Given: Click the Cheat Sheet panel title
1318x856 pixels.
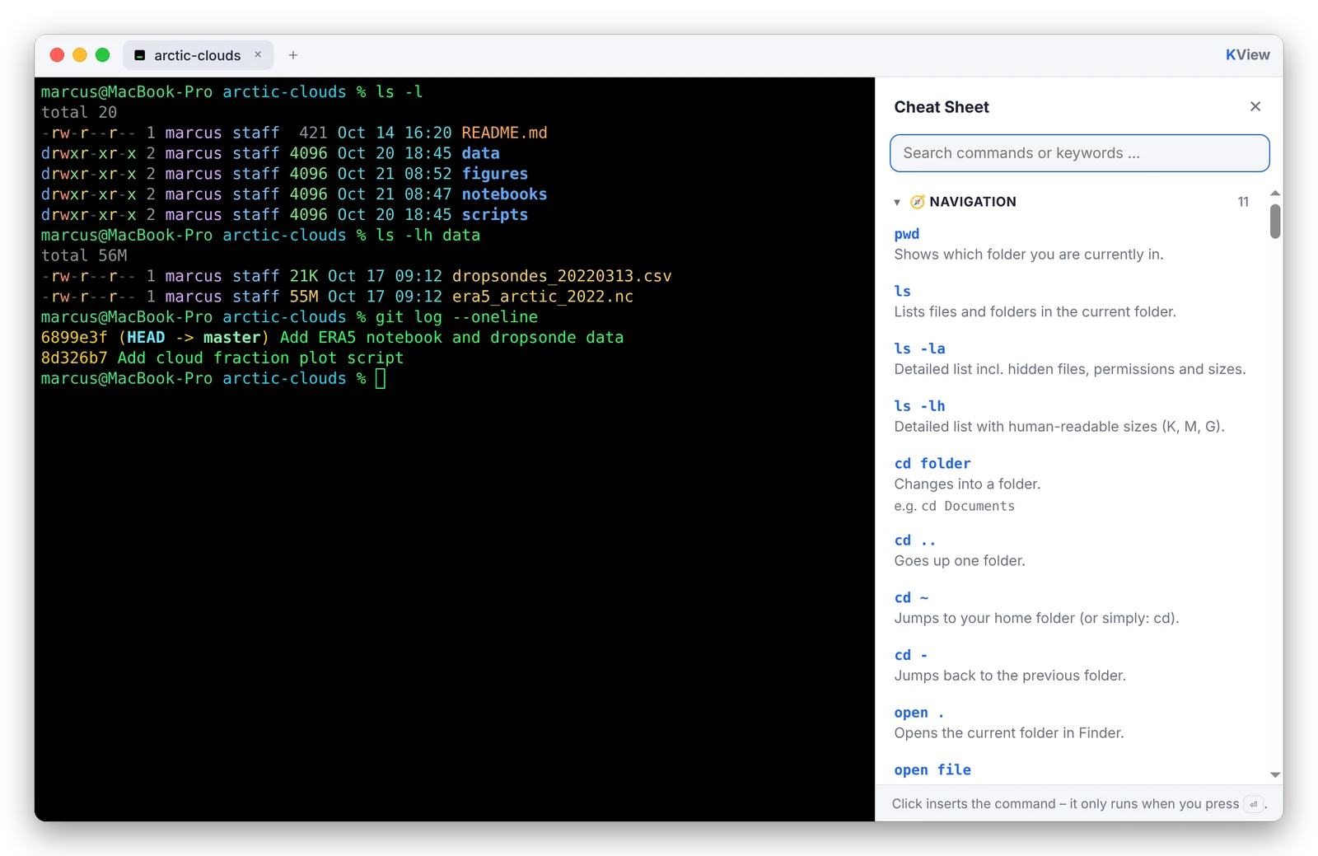Looking at the screenshot, I should pos(942,107).
